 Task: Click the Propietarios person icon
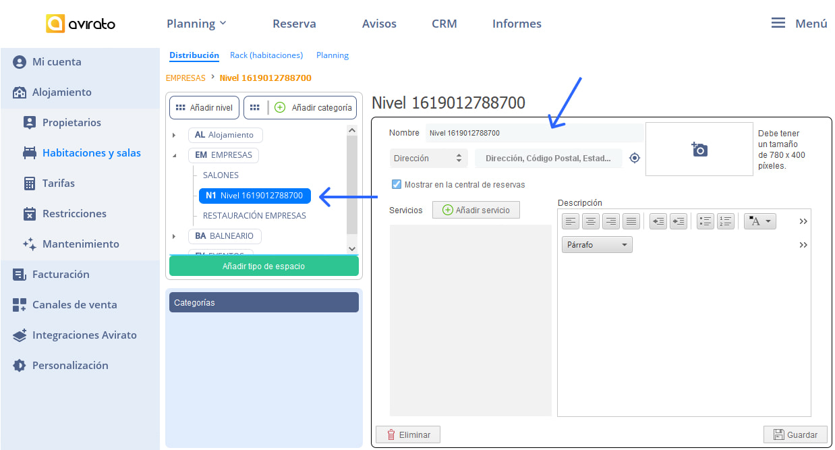29,123
